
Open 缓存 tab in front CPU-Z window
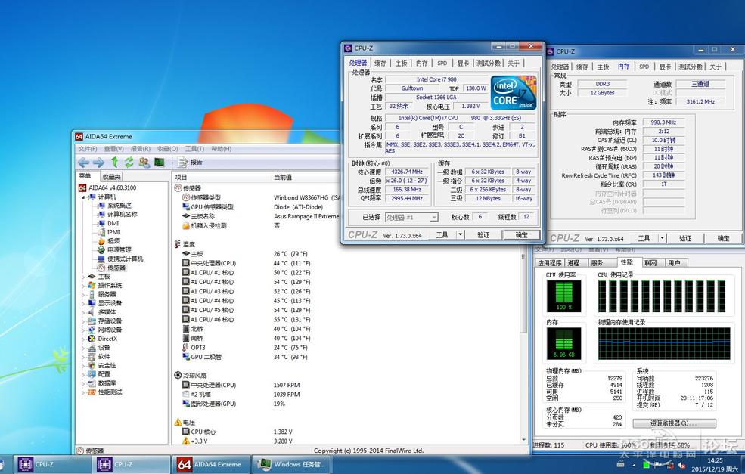click(380, 63)
